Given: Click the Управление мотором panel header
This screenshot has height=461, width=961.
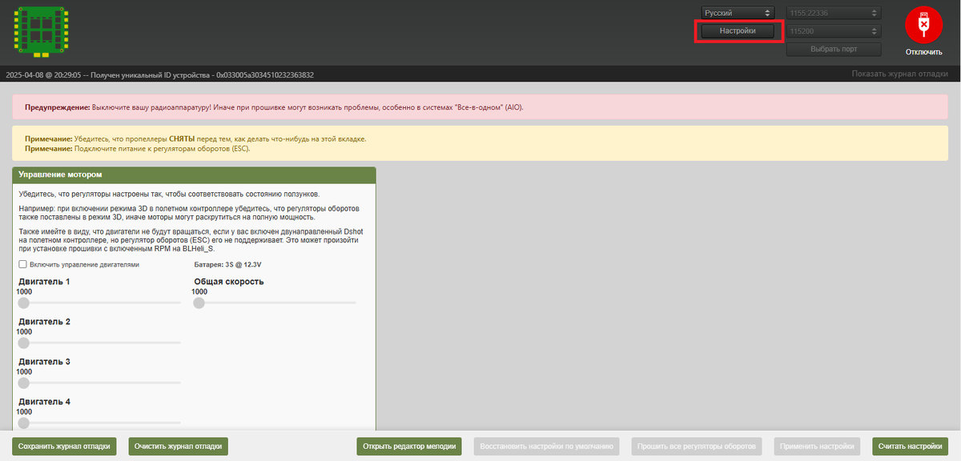Looking at the screenshot, I should point(195,174).
